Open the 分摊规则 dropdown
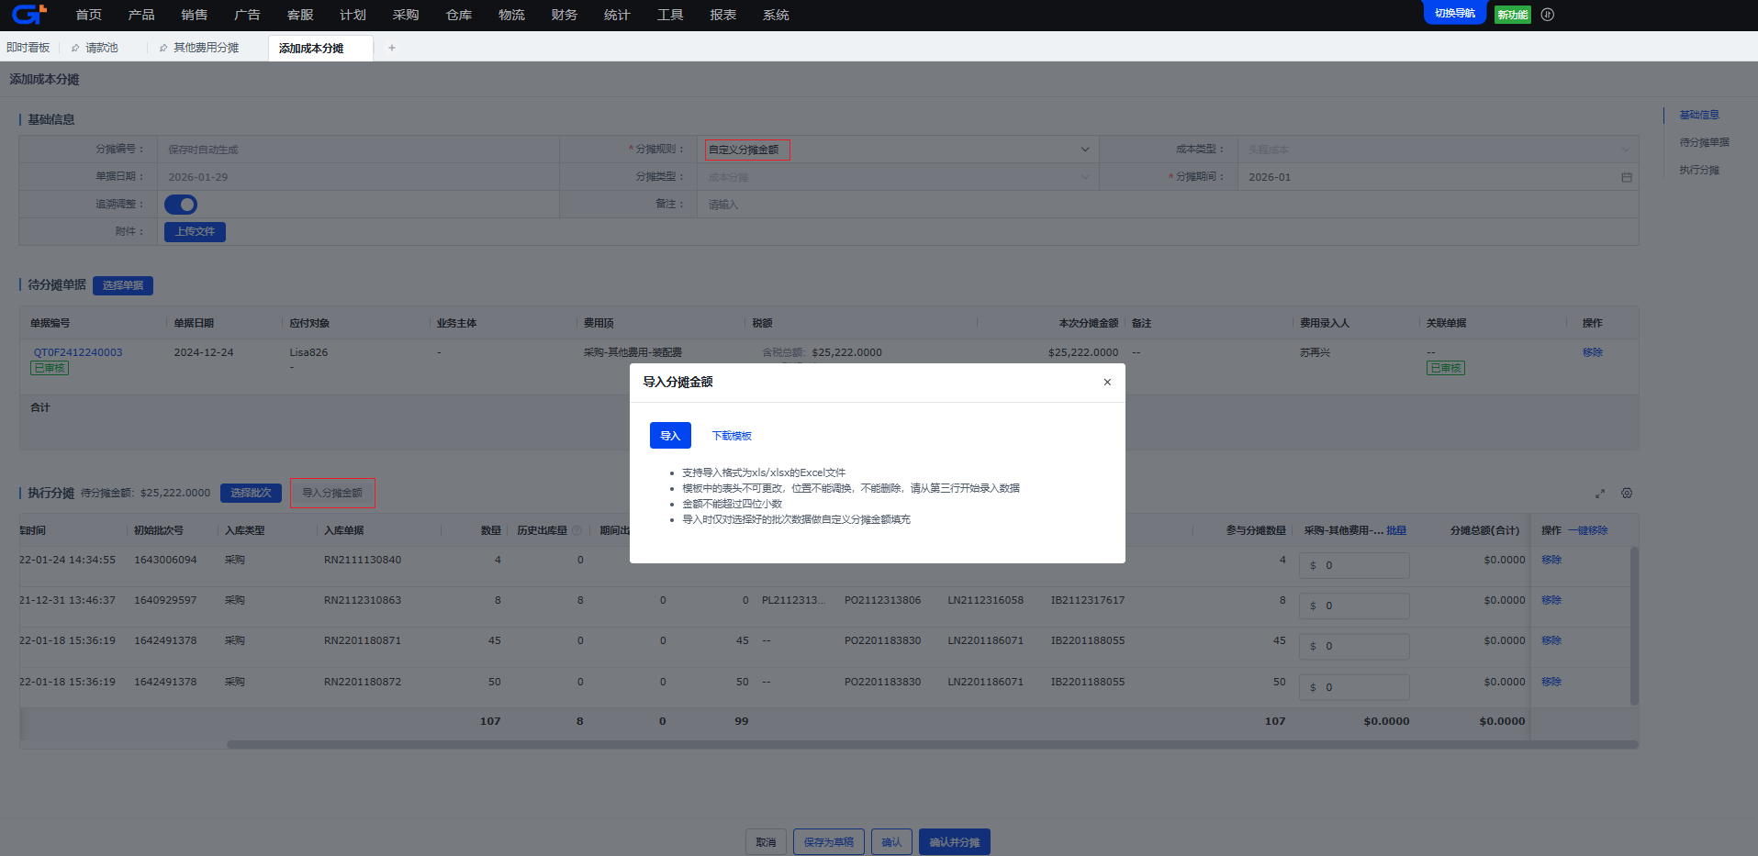This screenshot has width=1758, height=856. click(x=899, y=150)
